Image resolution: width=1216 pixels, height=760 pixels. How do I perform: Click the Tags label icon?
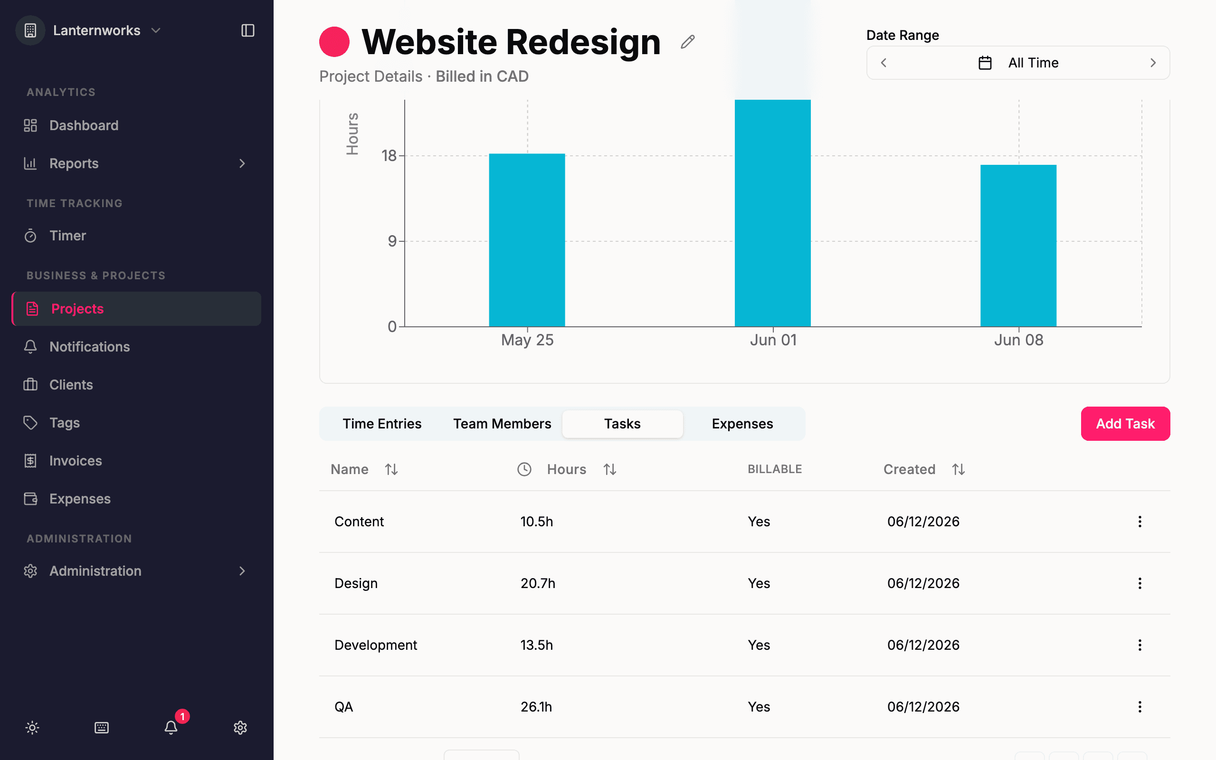[31, 423]
